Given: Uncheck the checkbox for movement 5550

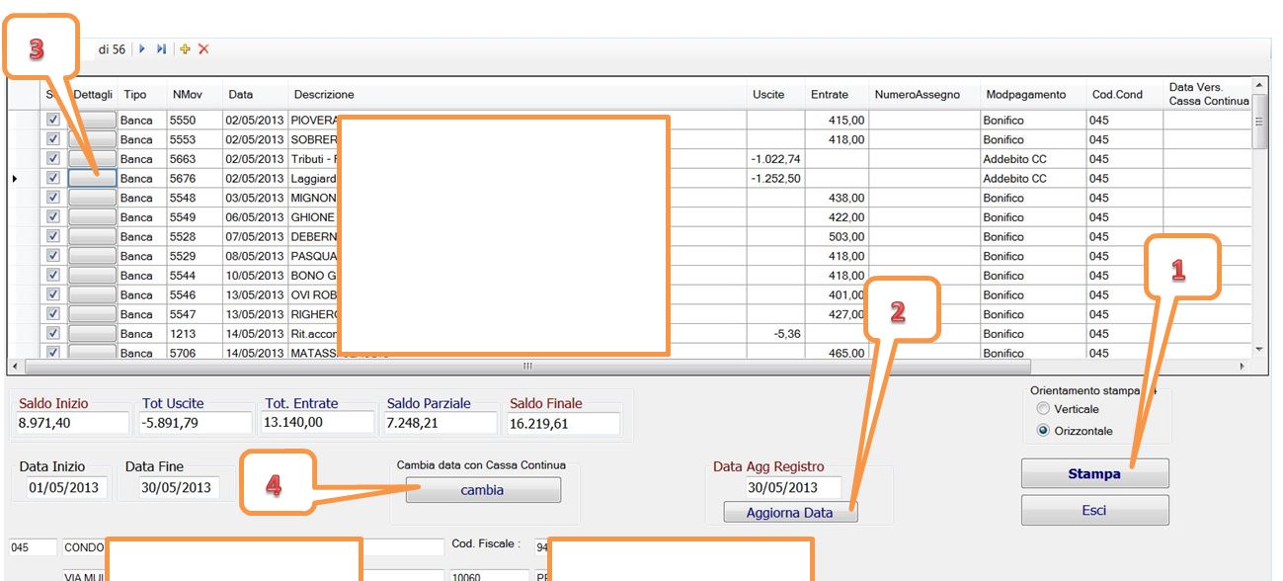Looking at the screenshot, I should click(53, 120).
